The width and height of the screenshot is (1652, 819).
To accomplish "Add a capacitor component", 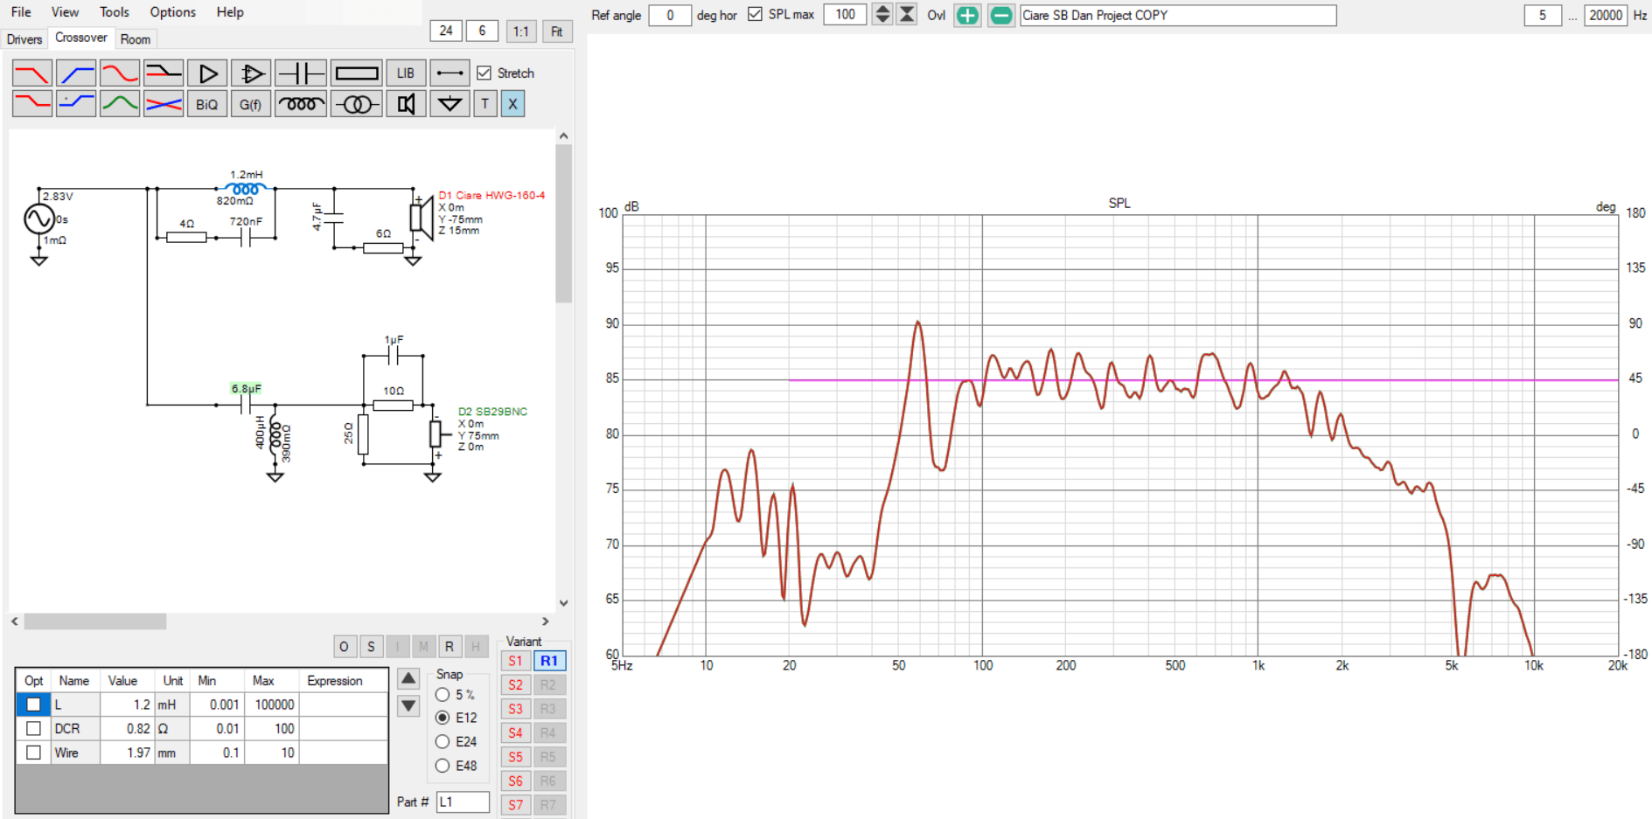I will [x=301, y=73].
